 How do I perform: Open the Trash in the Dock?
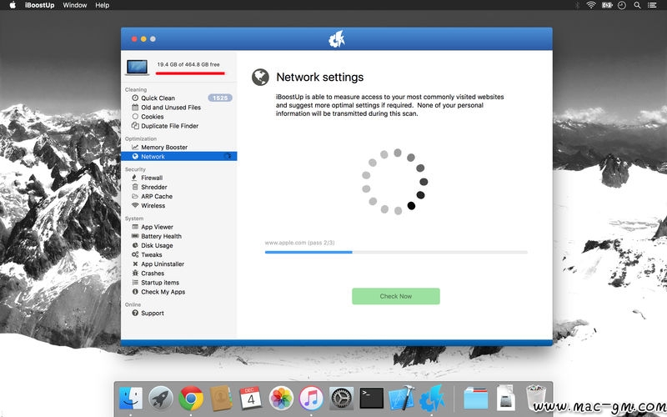click(535, 399)
